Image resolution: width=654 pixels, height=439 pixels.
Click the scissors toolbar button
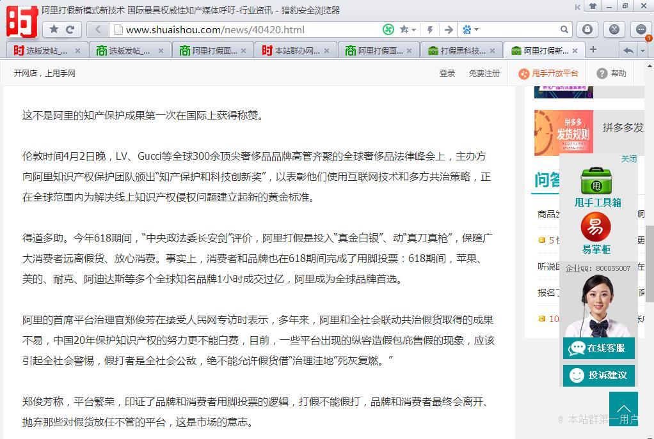614,29
